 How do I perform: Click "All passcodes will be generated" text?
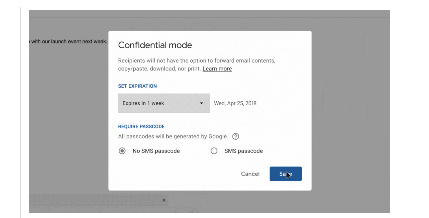[x=173, y=137]
